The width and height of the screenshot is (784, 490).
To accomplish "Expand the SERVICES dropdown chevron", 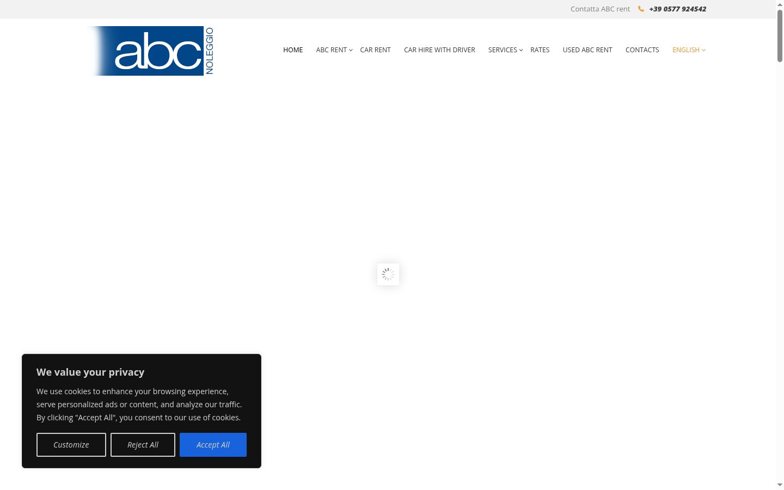I will 521,50.
